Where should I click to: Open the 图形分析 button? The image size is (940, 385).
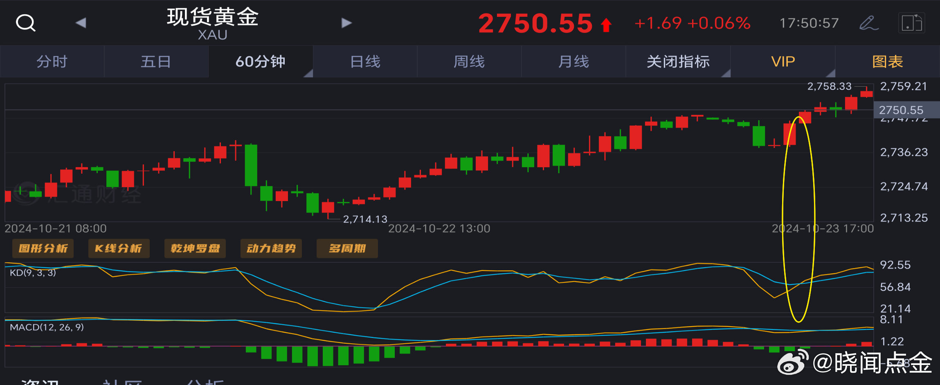point(43,248)
